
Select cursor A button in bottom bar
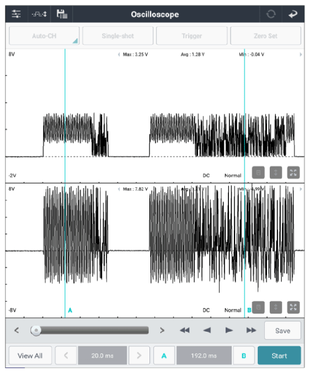point(164,356)
